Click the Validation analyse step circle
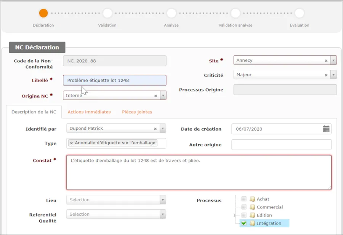The height and width of the screenshot is (235, 343). tap(235, 13)
